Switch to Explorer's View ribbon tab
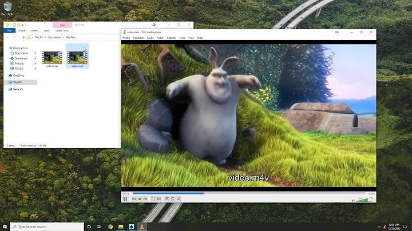The image size is (412, 231). point(46,30)
